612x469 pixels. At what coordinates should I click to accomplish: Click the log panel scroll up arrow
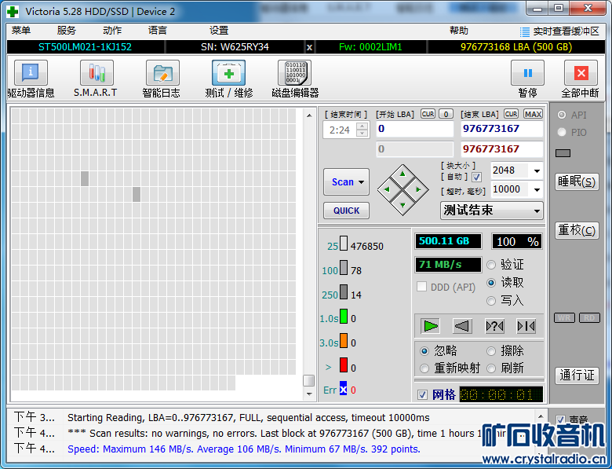541,416
